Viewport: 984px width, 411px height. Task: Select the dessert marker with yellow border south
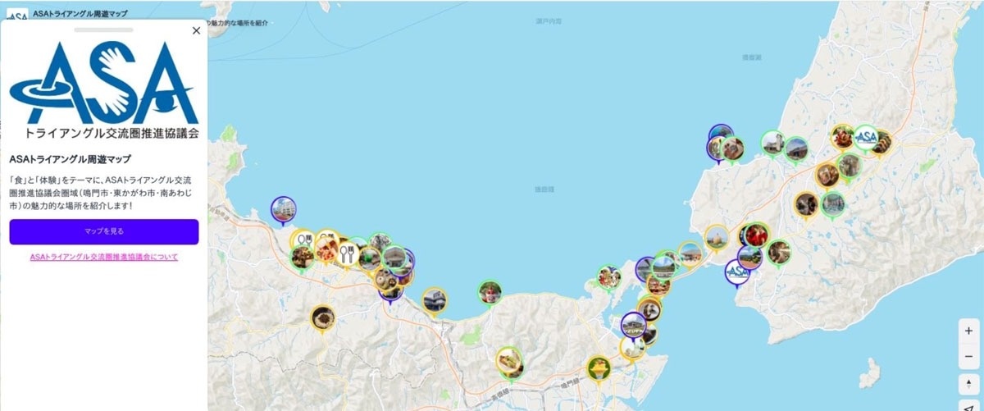point(599,368)
